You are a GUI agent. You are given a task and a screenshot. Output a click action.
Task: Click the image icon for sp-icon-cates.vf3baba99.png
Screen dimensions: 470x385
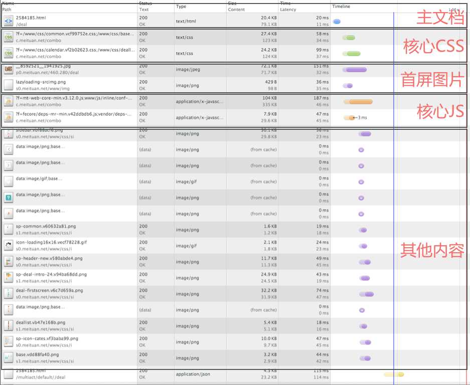(8, 341)
